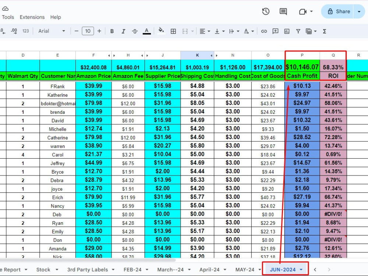Click font size field showing 10
368x276 pixels.
tap(88, 31)
